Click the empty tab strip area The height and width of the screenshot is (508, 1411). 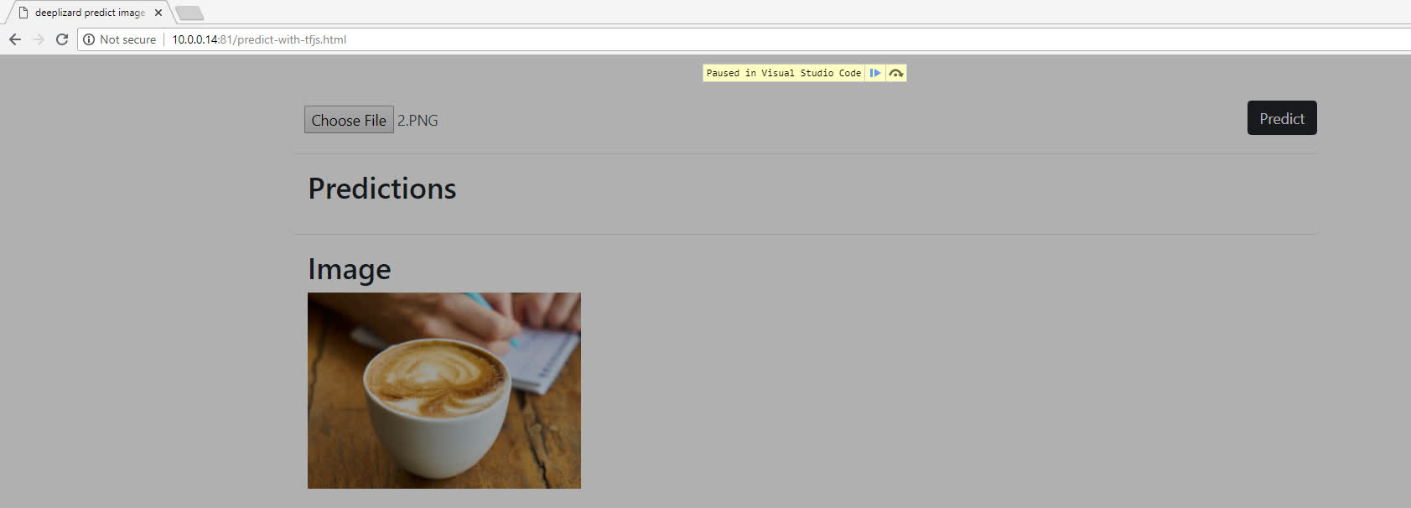[805, 12]
